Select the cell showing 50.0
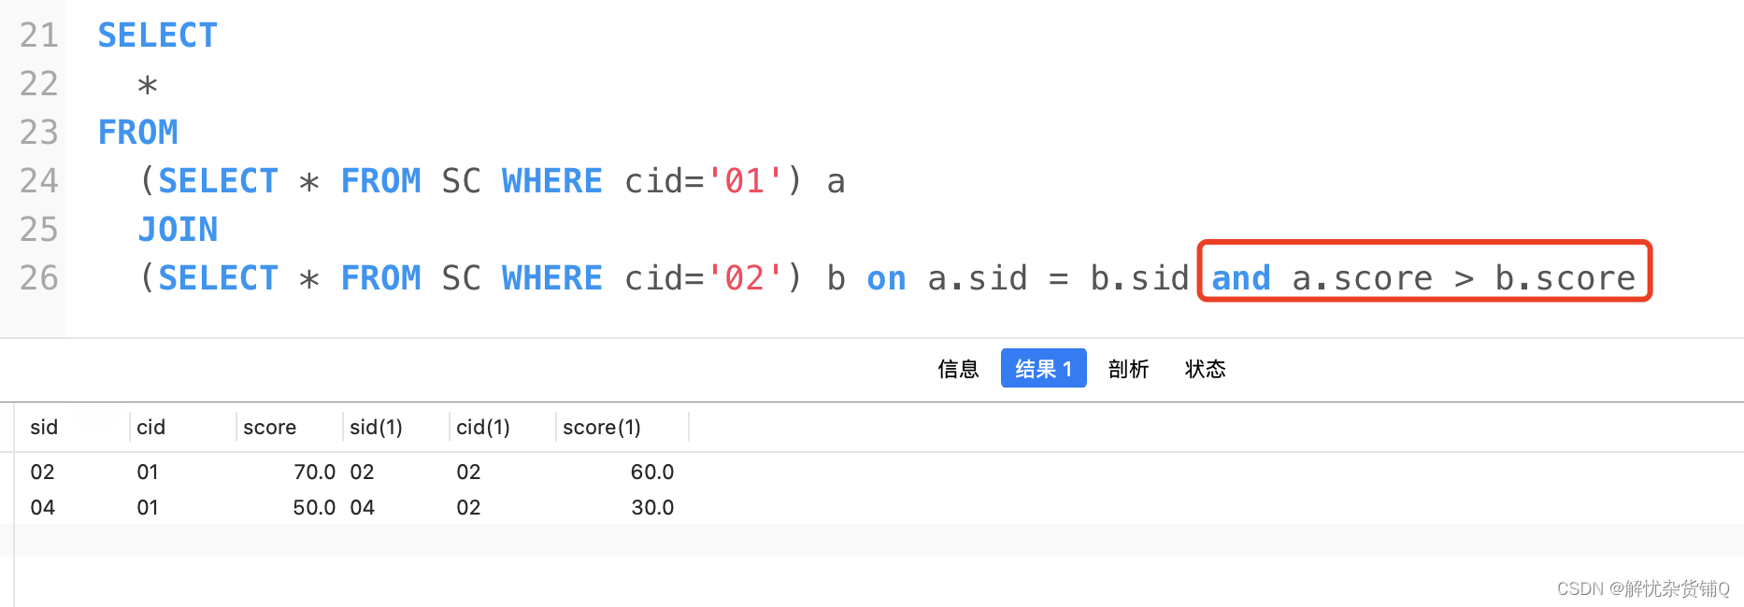 pyautogui.click(x=314, y=508)
